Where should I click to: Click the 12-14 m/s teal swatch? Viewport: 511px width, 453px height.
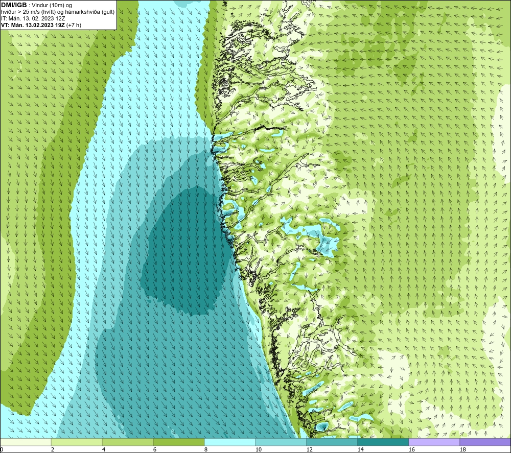332,442
